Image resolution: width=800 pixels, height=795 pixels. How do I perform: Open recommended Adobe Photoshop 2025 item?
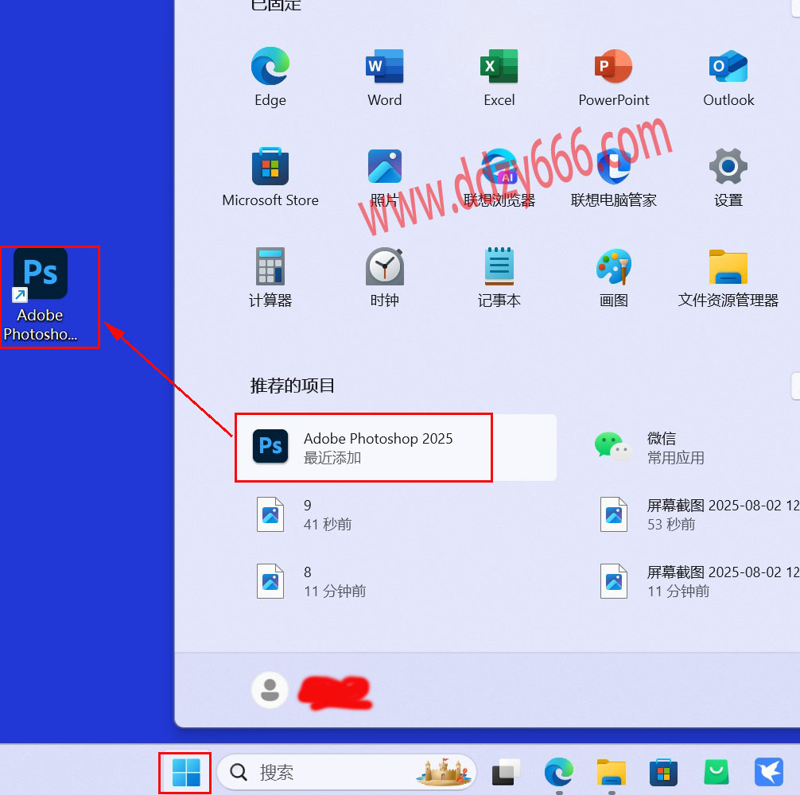pyautogui.click(x=395, y=448)
